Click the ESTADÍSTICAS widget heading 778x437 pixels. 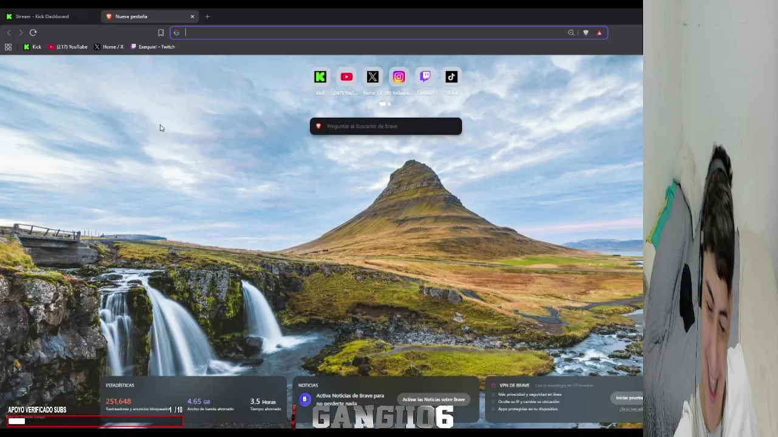(120, 385)
